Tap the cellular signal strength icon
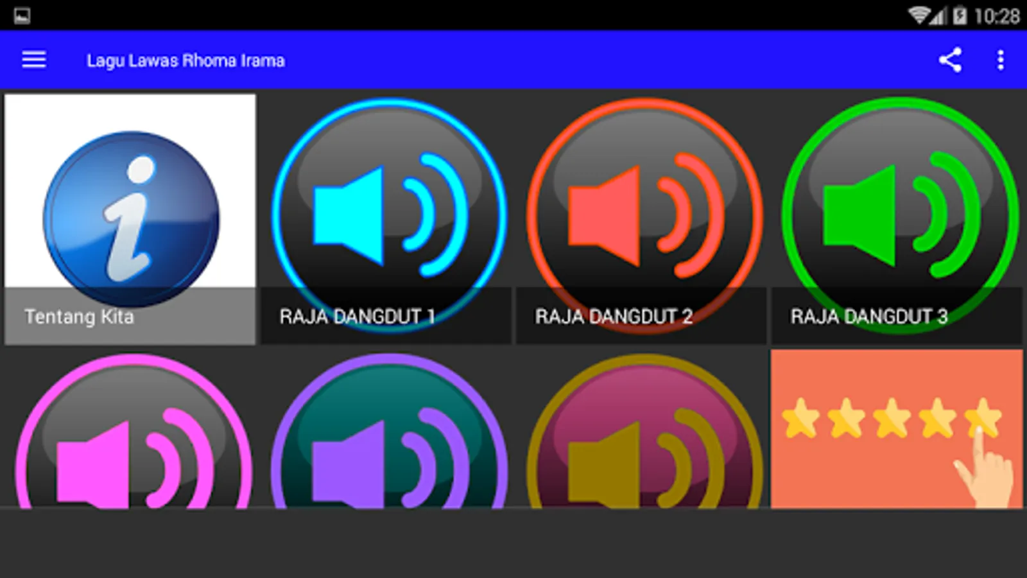The height and width of the screenshot is (578, 1027). tap(939, 15)
